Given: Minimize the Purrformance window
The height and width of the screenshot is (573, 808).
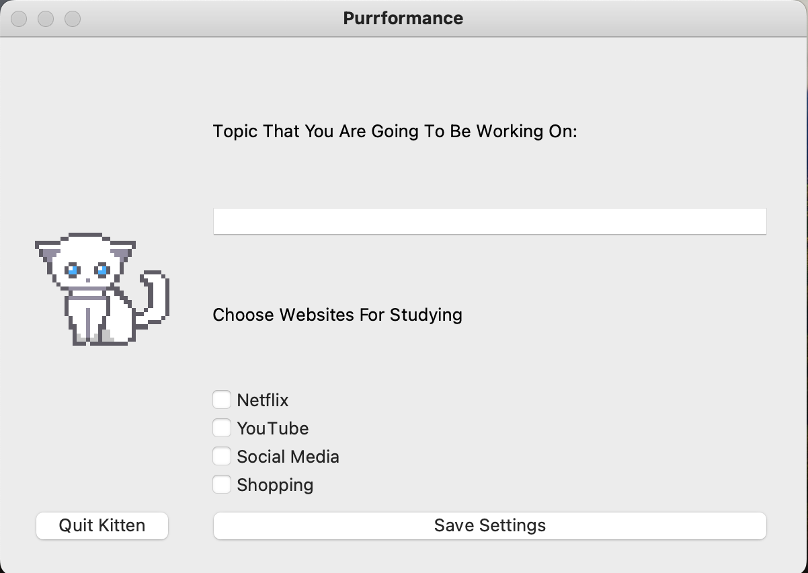Looking at the screenshot, I should tap(46, 19).
